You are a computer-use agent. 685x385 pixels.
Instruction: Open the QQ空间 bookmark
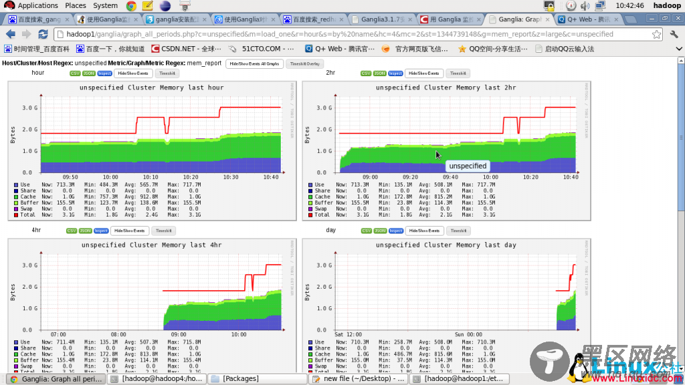[x=493, y=49]
